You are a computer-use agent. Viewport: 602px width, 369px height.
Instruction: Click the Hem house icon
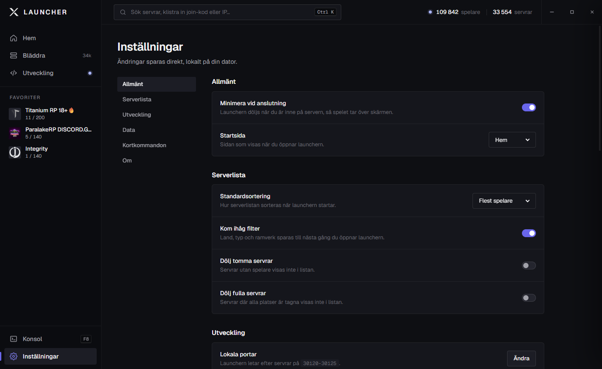(14, 38)
